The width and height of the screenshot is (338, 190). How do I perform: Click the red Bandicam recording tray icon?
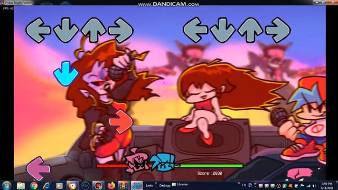click(x=278, y=186)
